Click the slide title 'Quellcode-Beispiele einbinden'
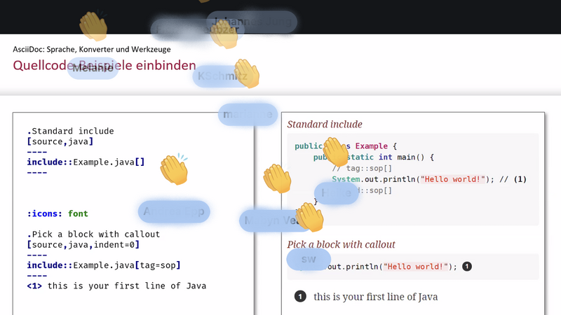This screenshot has width=561, height=315. pos(104,65)
